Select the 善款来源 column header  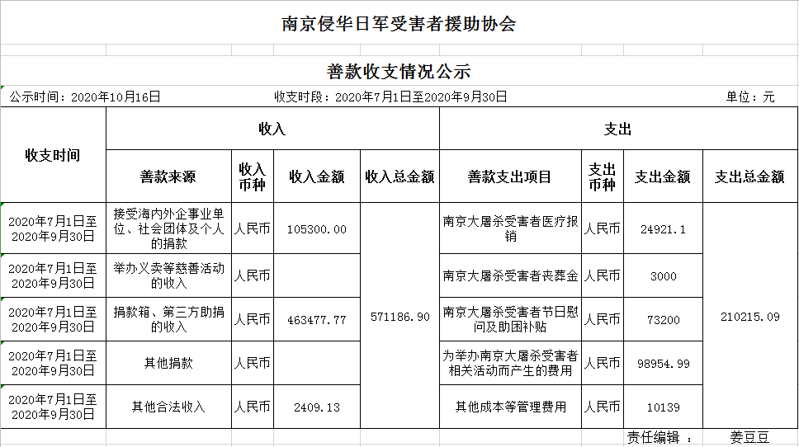(x=168, y=176)
